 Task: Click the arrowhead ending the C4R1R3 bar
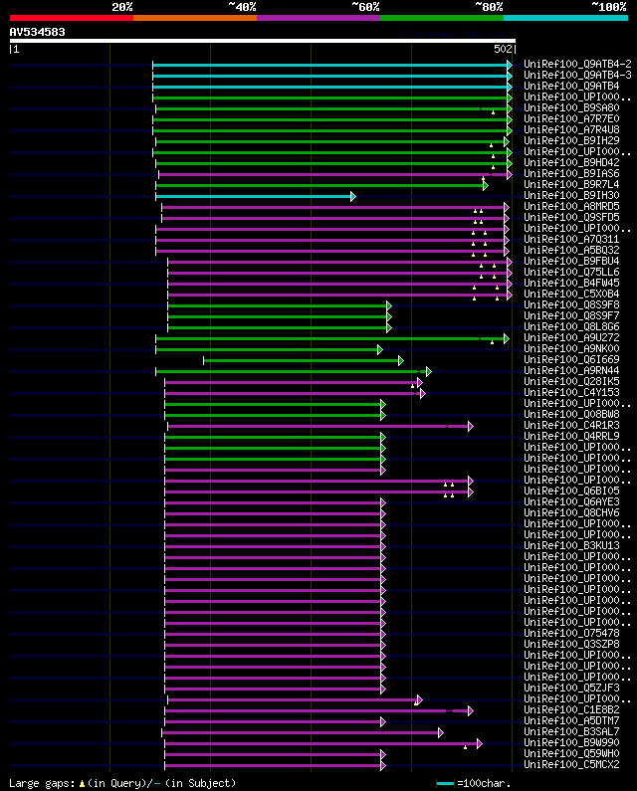pos(471,426)
